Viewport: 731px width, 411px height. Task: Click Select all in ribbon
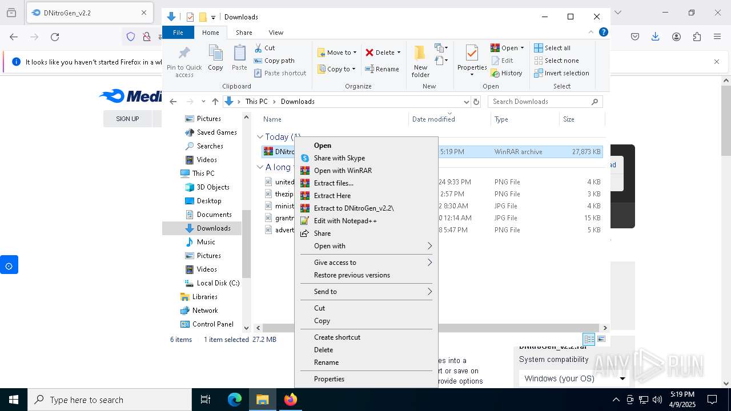click(552, 48)
